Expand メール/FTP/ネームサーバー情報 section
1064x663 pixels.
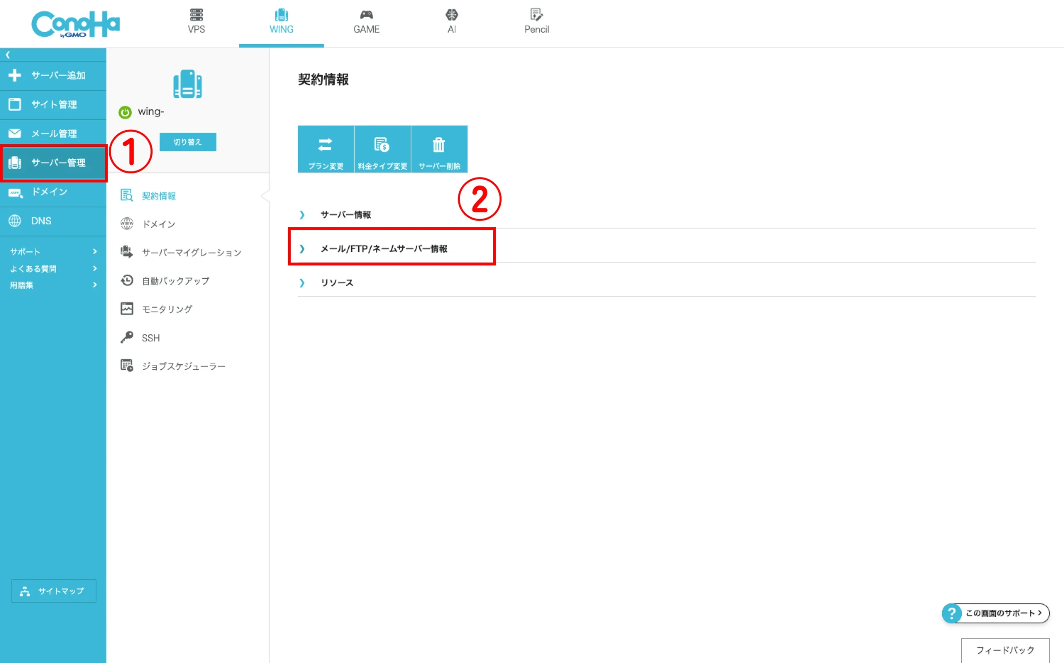pos(383,249)
